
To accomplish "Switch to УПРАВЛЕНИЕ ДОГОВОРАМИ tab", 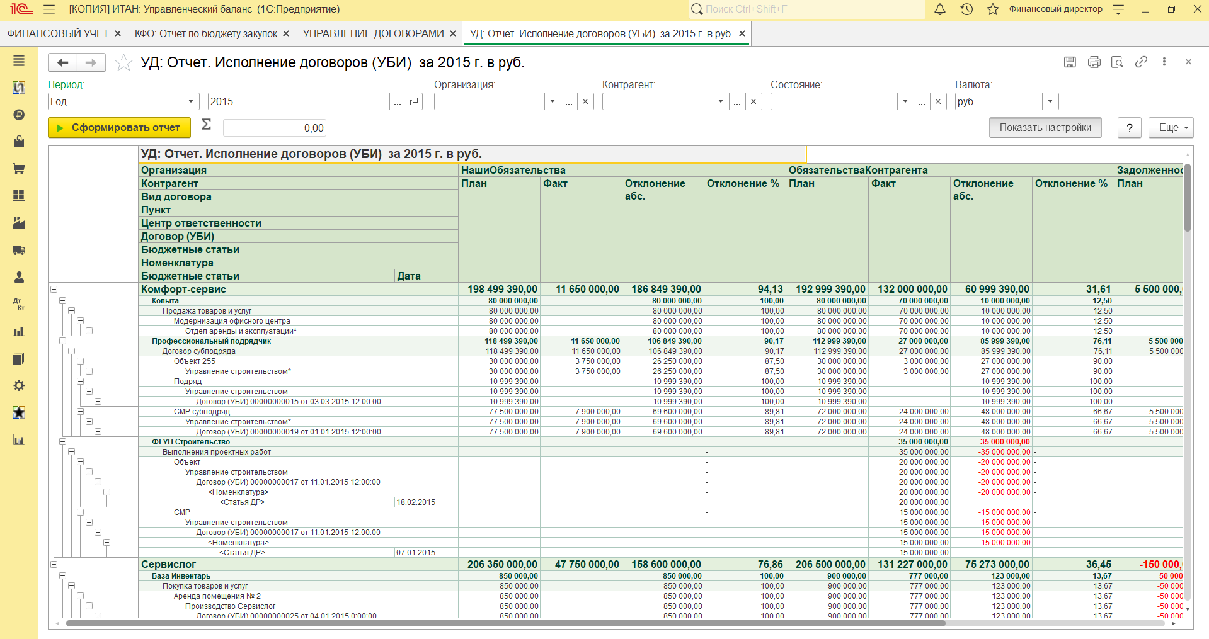I will pos(373,33).
